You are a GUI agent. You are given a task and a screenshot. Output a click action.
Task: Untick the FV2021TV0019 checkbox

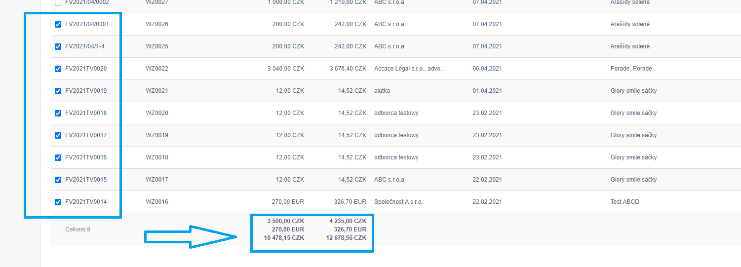(58, 91)
